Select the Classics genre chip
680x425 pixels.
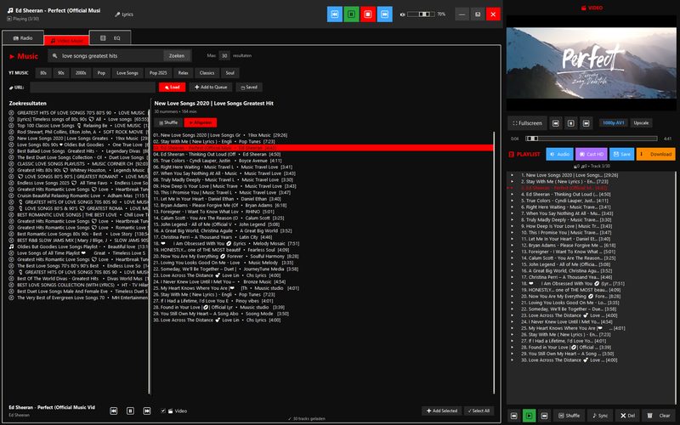coord(207,73)
